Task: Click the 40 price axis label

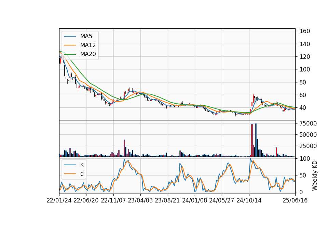Action: coord(303,108)
